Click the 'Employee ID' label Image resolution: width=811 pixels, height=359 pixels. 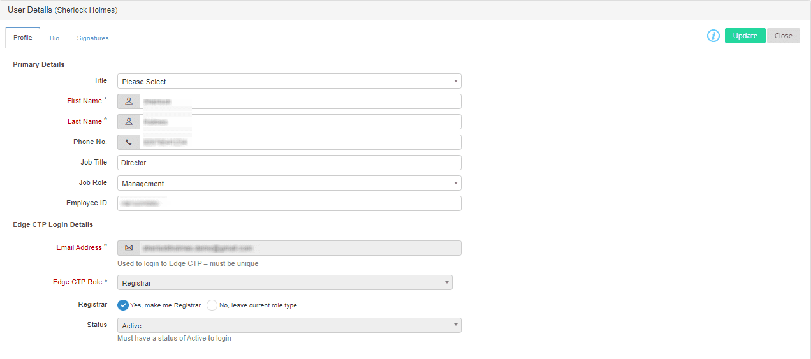click(x=87, y=203)
